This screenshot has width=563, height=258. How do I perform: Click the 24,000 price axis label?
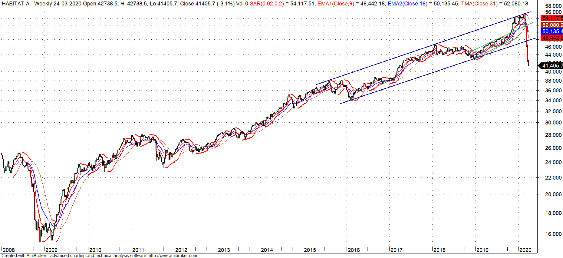[x=553, y=162]
